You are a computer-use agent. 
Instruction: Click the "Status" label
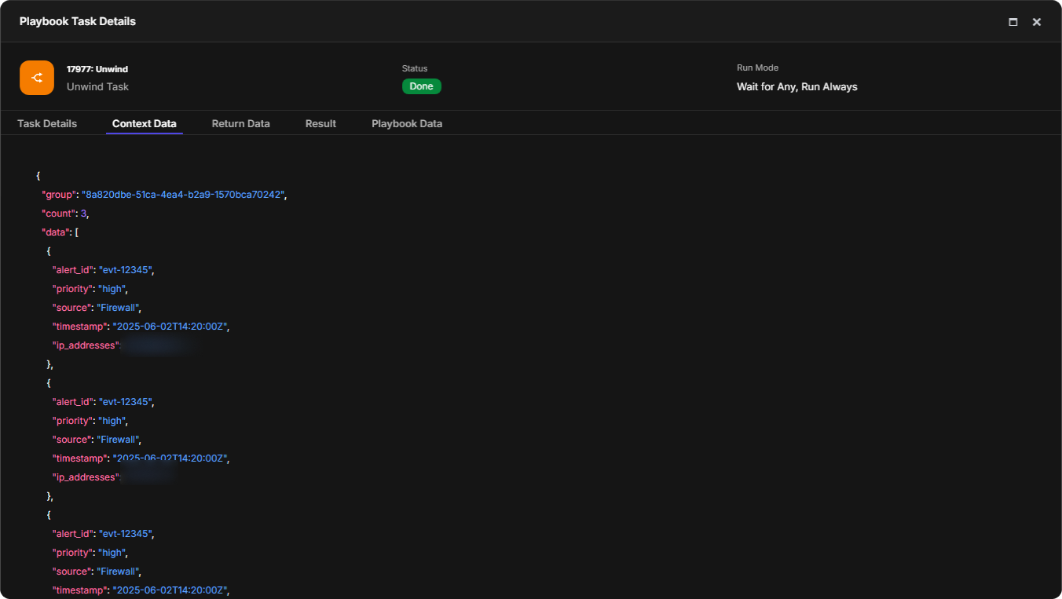tap(415, 68)
